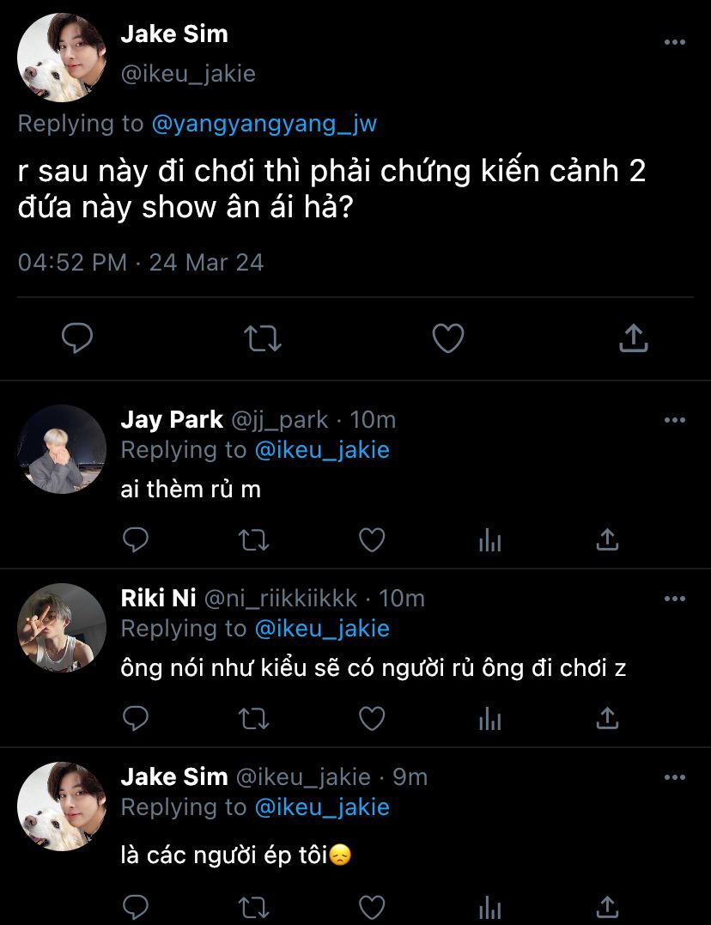711x925 pixels.
Task: Retweet Jake Sim's 9m reply
Action: 253,906
